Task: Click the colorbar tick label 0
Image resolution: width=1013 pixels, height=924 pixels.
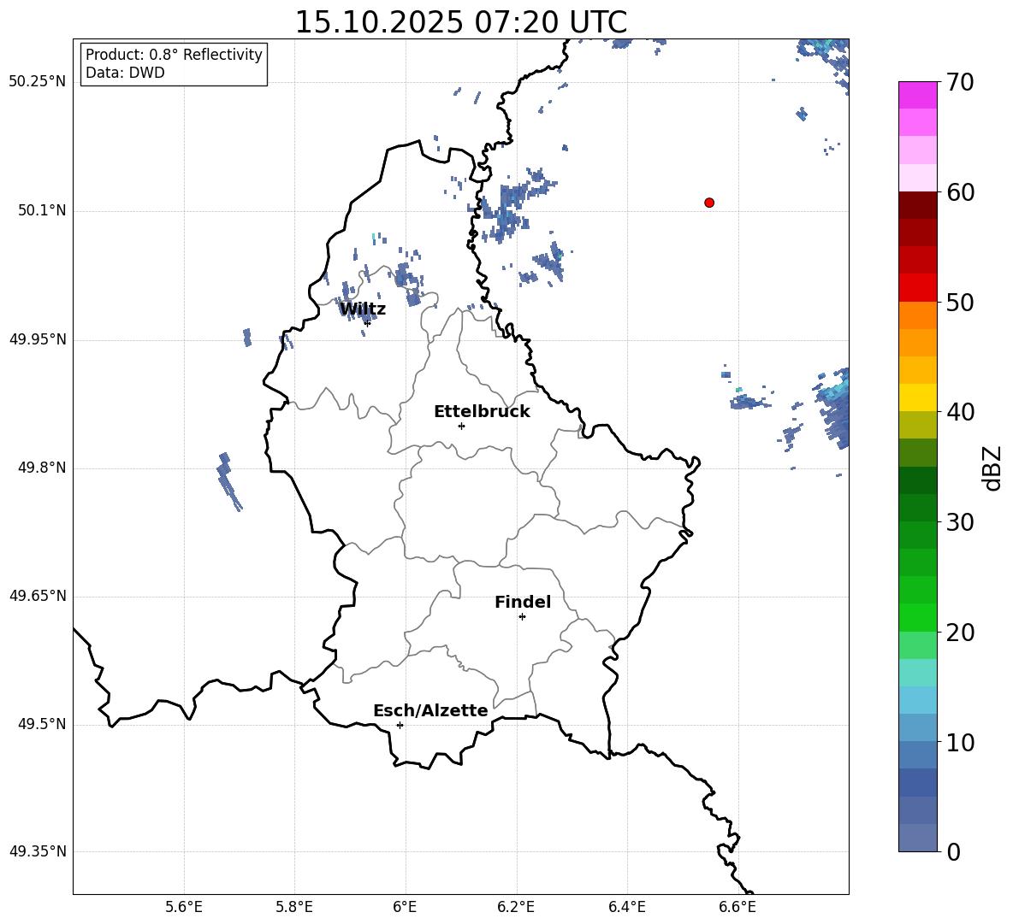Action: tap(954, 851)
